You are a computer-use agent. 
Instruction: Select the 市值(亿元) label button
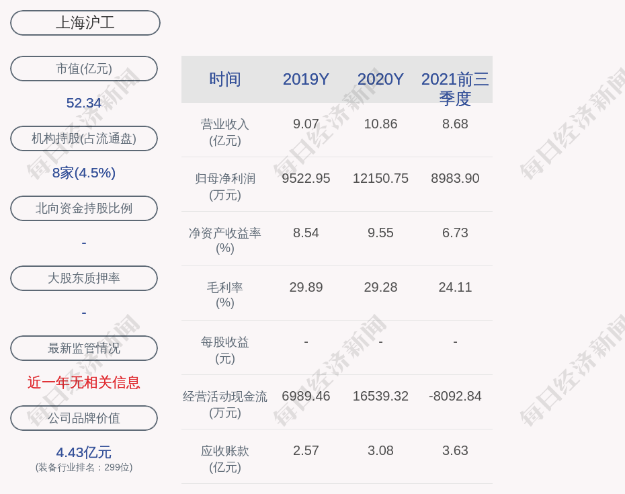tap(84, 69)
